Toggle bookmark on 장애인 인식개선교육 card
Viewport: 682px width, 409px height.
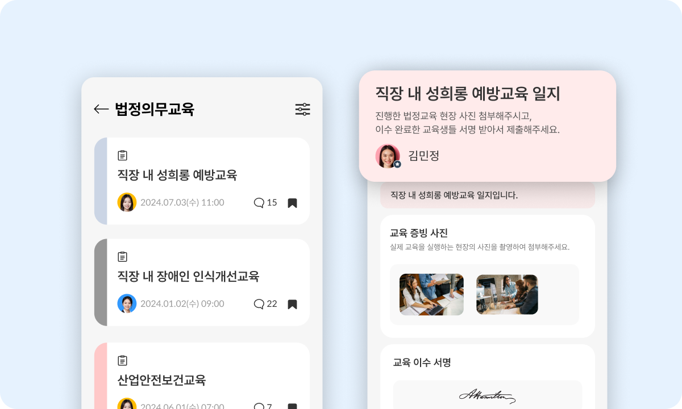[x=292, y=304]
